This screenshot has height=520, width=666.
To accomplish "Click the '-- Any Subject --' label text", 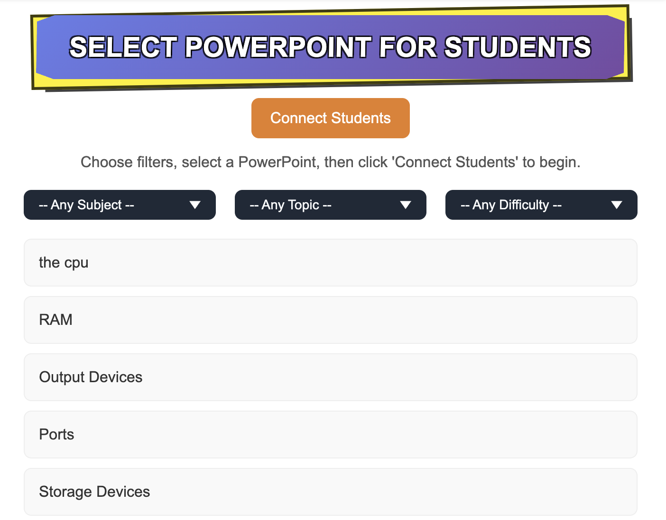I will point(86,205).
